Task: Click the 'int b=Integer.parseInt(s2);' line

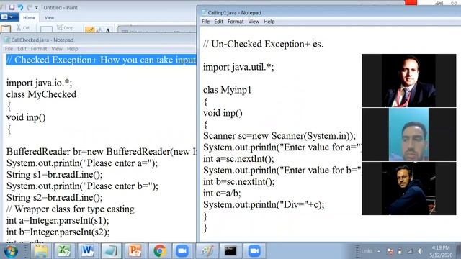Action: point(58,232)
